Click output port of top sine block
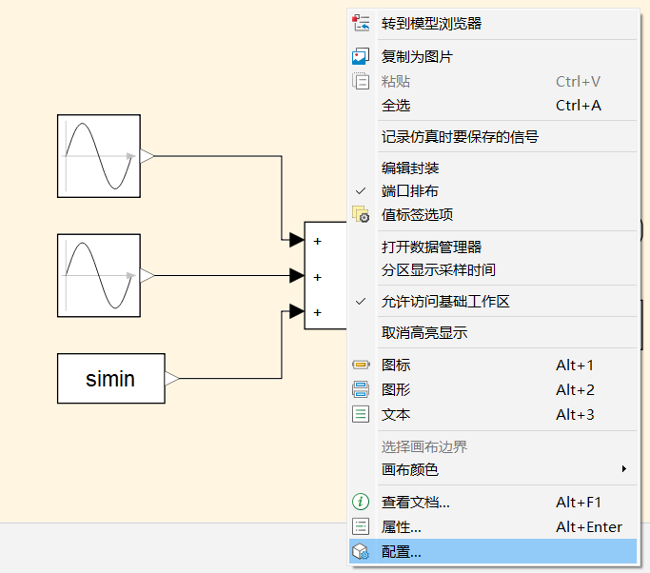 [147, 156]
